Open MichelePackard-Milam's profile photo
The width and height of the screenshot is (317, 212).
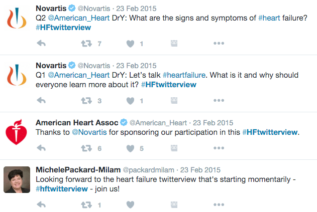coord(17,179)
